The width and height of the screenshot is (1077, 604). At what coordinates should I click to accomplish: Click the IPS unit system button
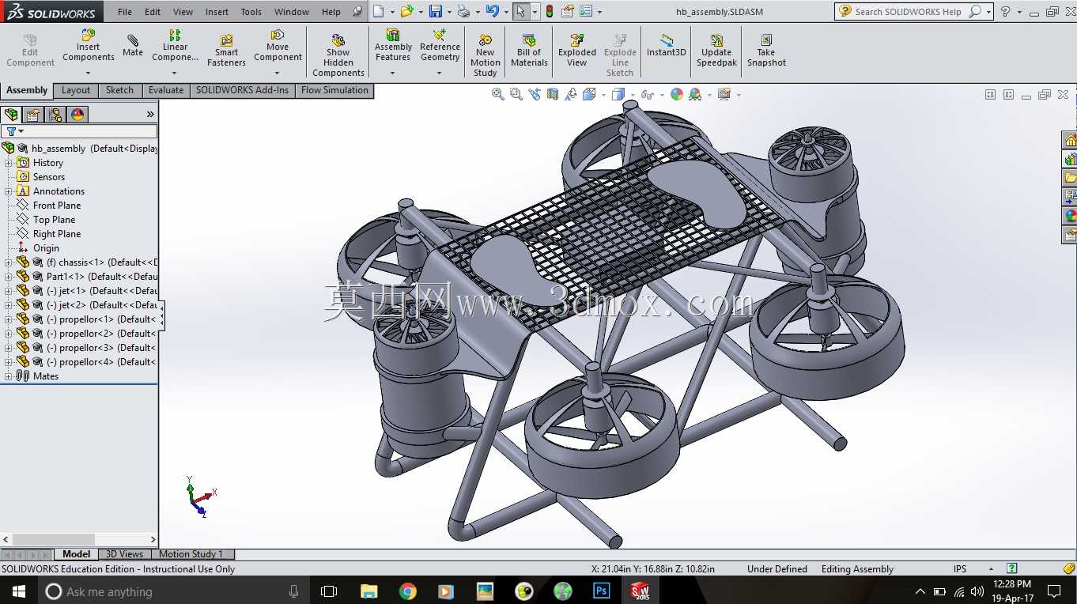pyautogui.click(x=960, y=568)
